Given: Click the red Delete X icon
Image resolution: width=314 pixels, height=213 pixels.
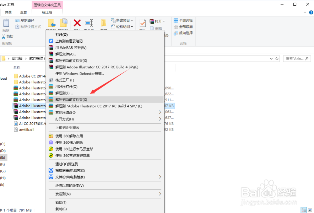Looking at the screenshot, I should click(x=77, y=23).
